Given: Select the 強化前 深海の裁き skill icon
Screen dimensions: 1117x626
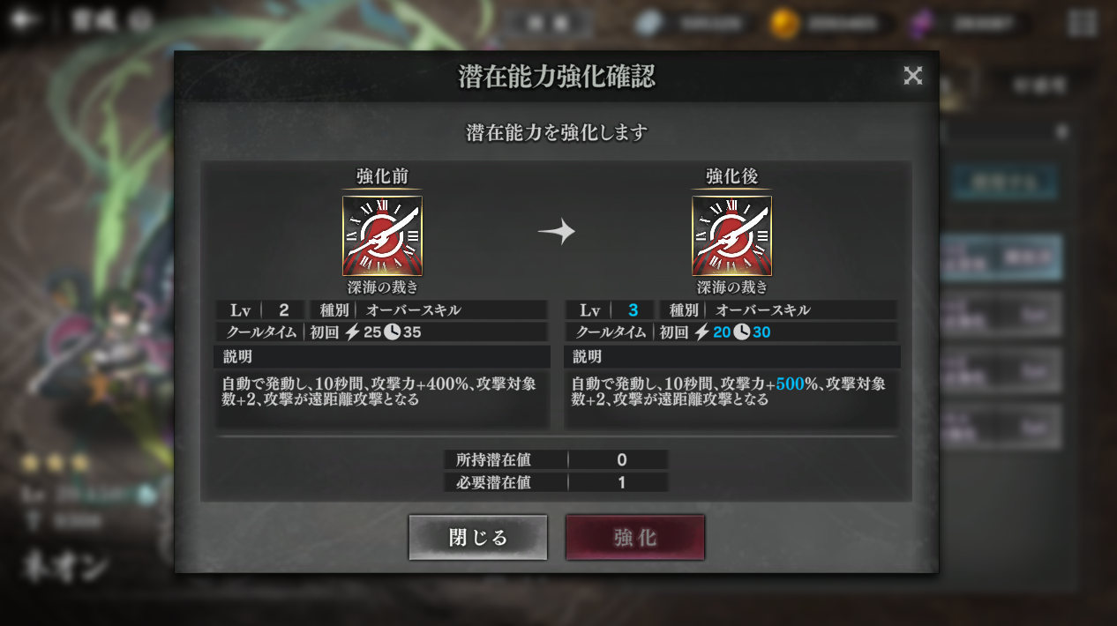Looking at the screenshot, I should (382, 235).
